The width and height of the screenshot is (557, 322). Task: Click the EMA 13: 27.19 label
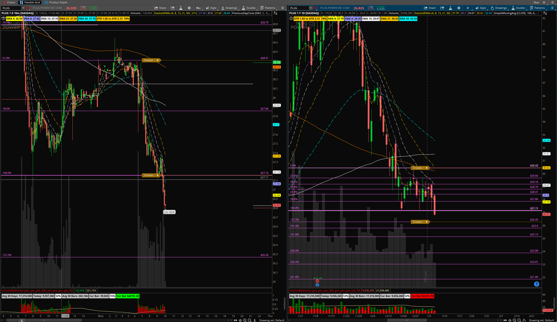49,19
